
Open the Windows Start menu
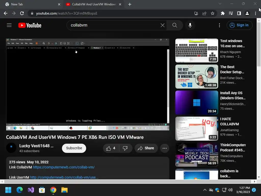pos(8,190)
